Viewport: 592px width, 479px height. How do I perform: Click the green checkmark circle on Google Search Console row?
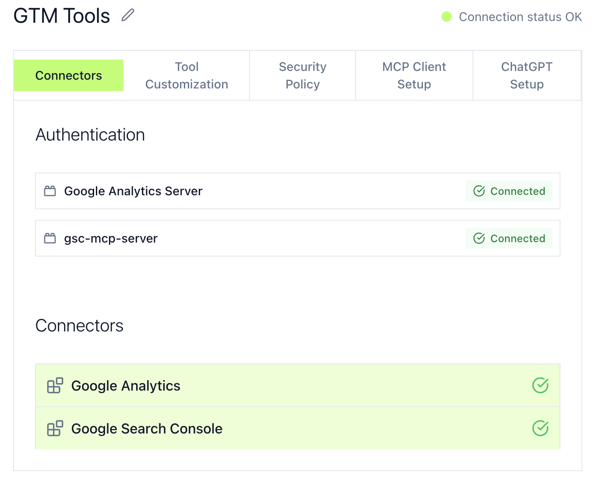[540, 428]
